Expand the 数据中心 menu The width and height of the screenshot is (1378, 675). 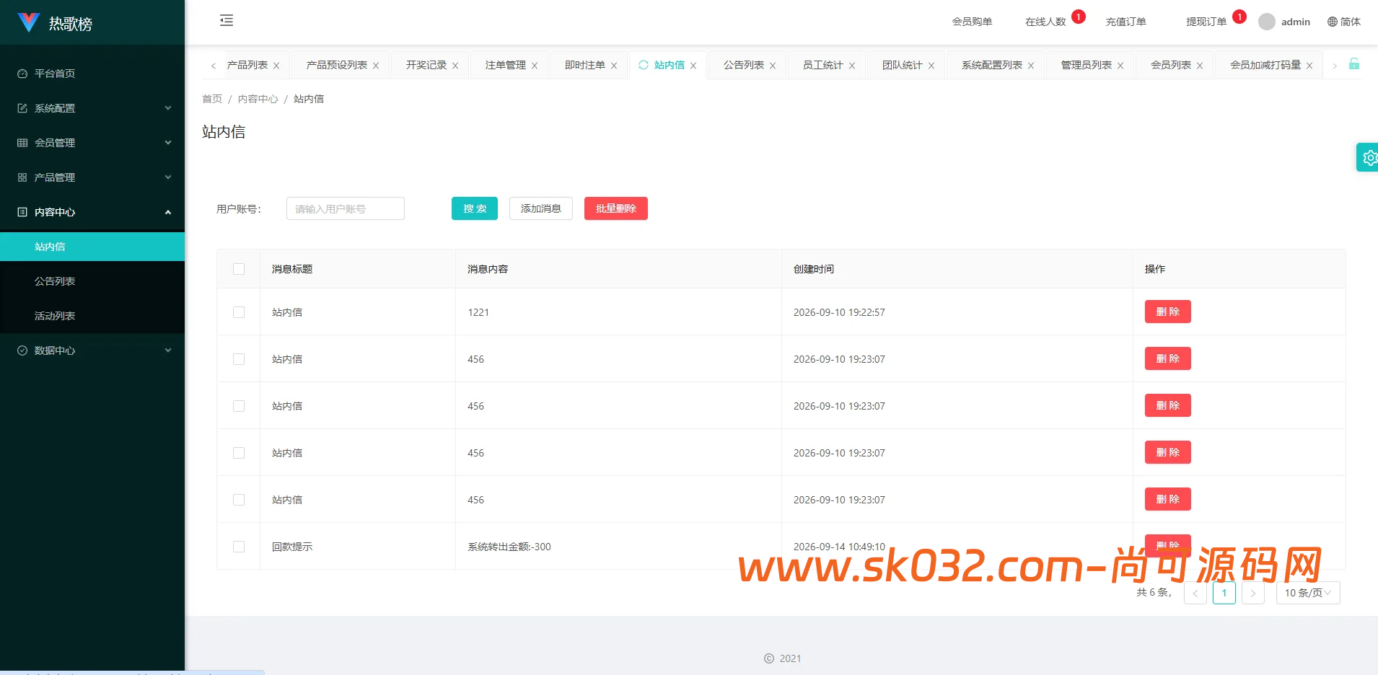coord(92,350)
